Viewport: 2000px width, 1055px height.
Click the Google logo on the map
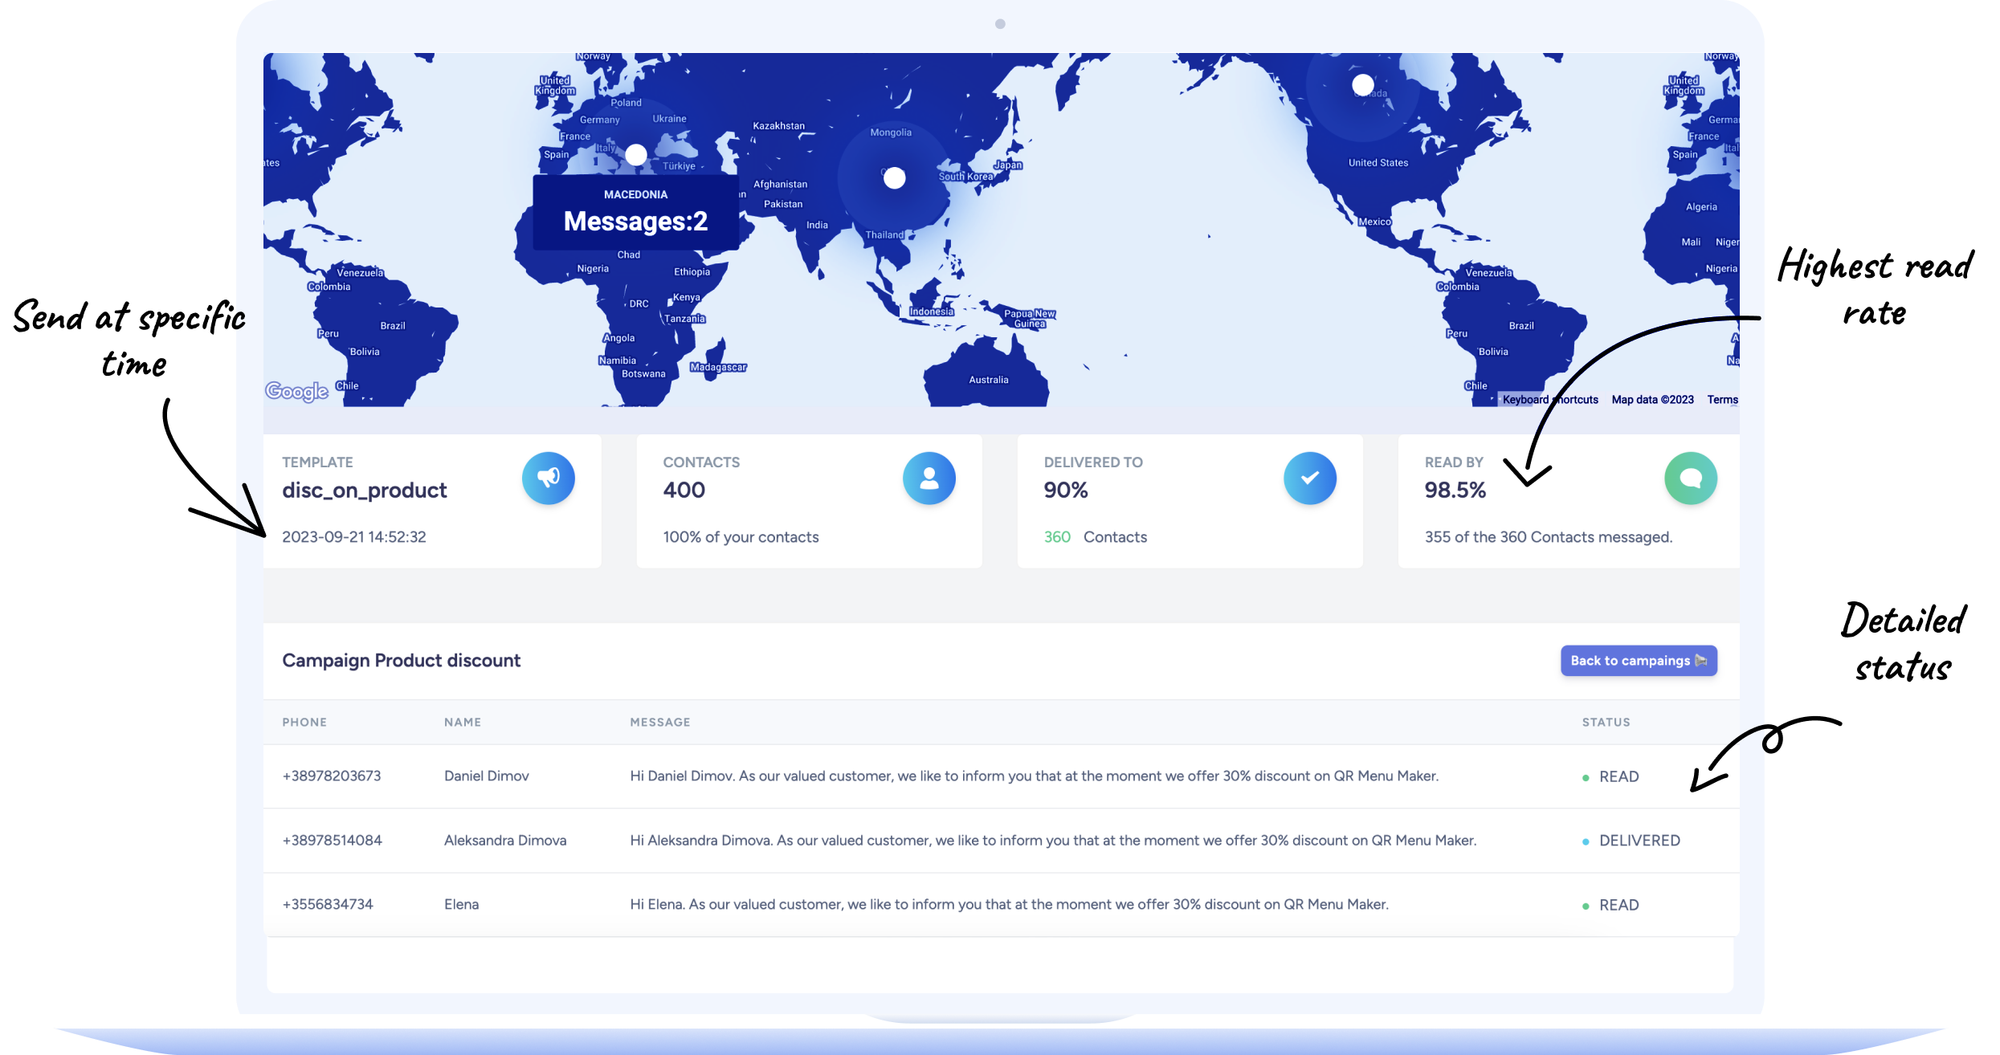(x=296, y=391)
